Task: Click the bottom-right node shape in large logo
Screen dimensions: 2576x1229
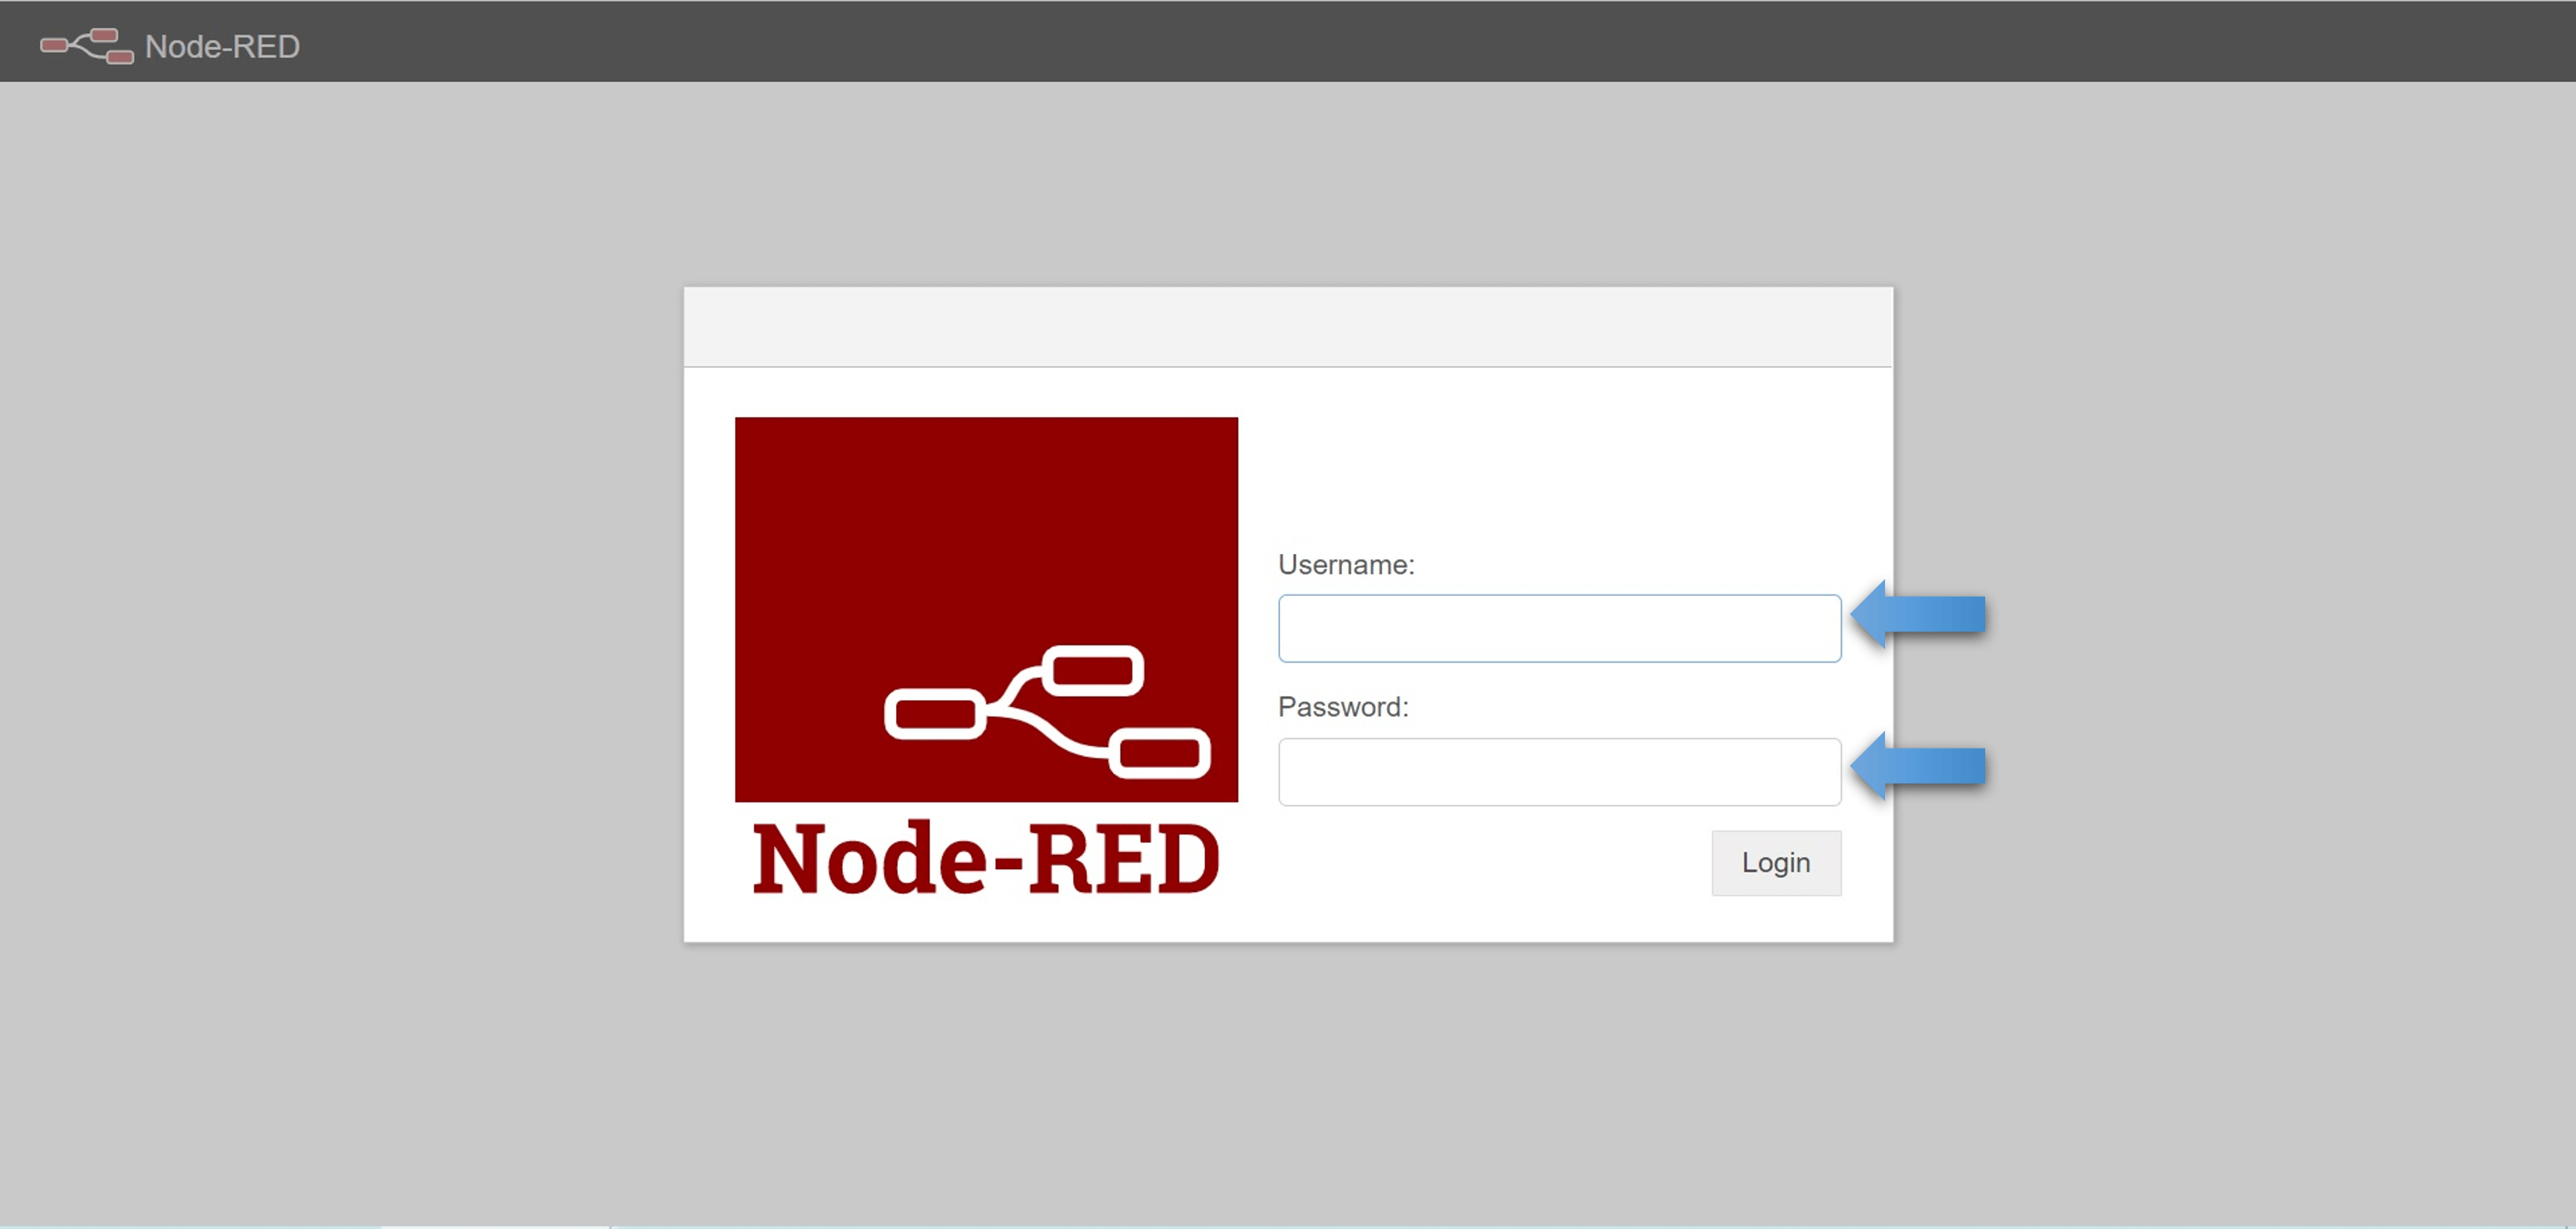Action: 1159,754
